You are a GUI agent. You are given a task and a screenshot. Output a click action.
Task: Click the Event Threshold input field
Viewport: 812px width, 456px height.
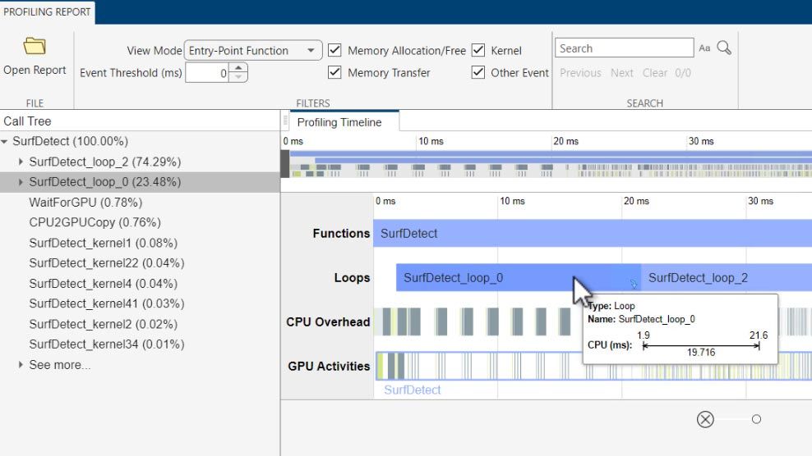pyautogui.click(x=207, y=73)
